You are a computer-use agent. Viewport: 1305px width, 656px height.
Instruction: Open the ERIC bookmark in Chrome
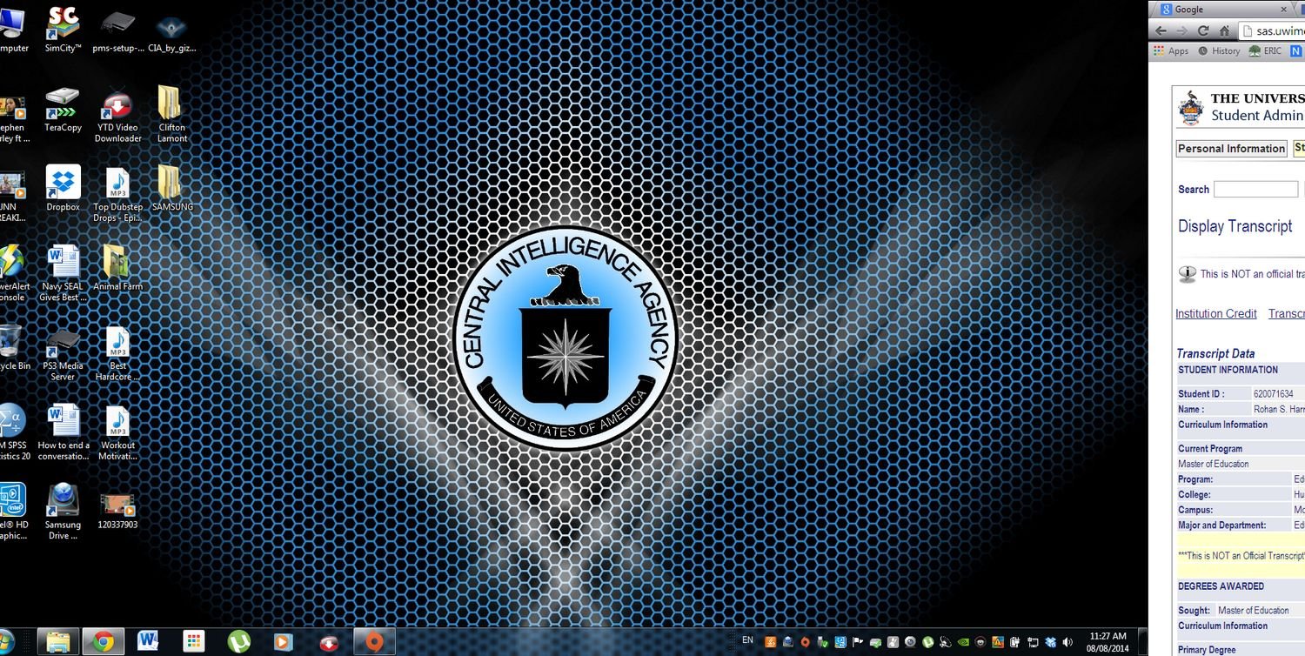(x=1265, y=51)
